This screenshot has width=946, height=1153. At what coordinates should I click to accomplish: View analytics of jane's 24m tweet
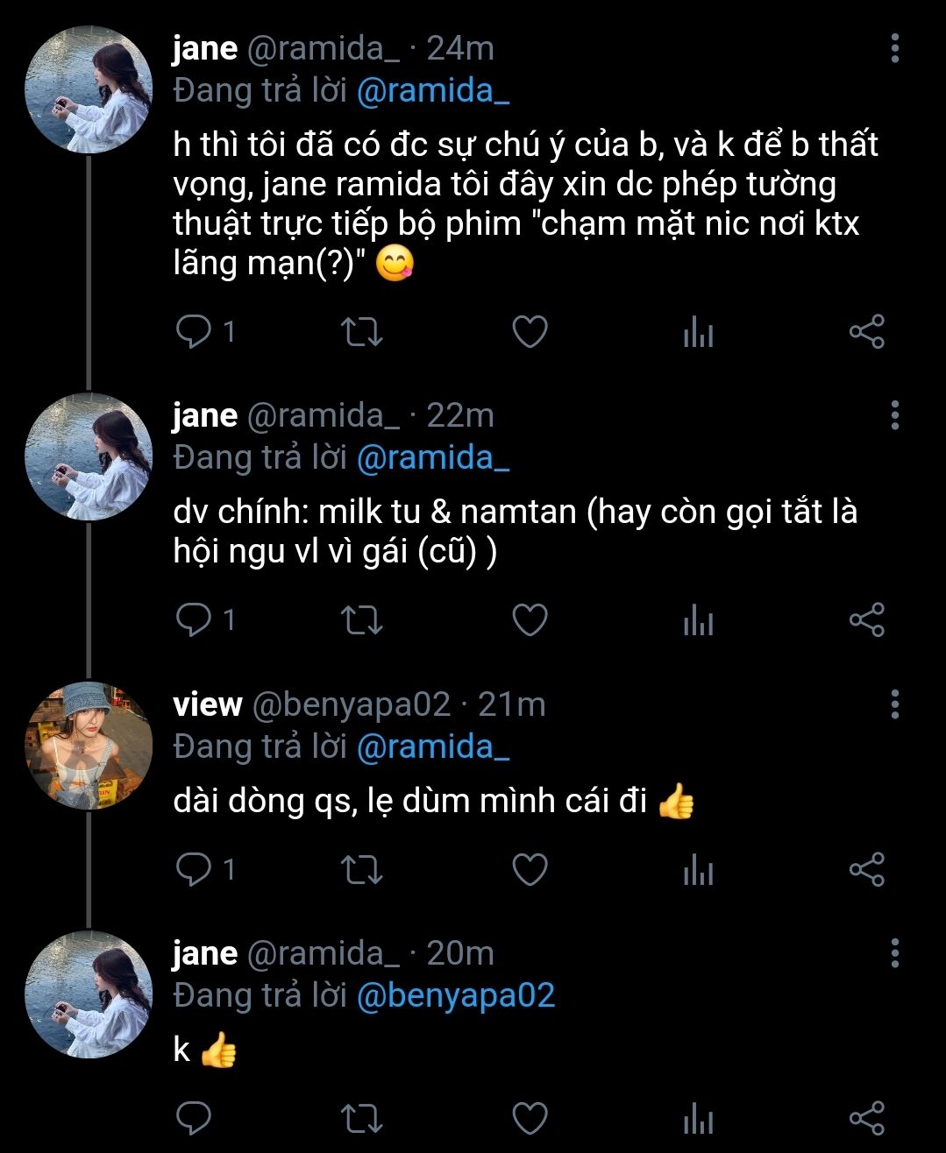point(698,332)
